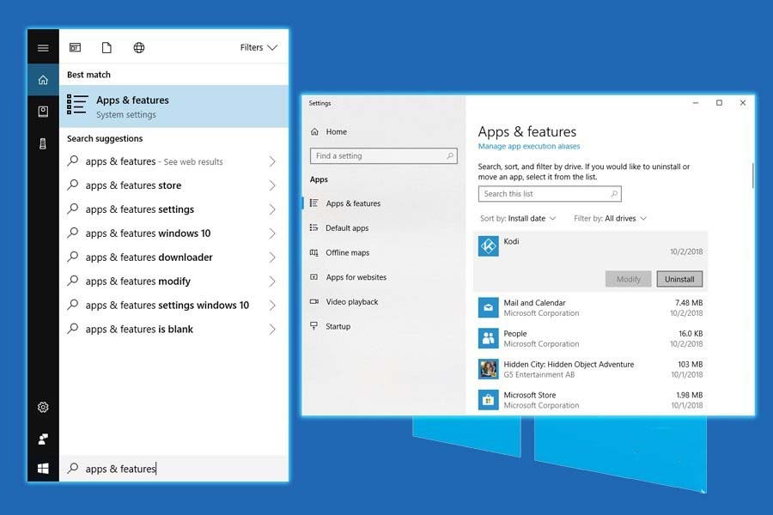
Task: Open Filter by All drives dropdown
Action: click(611, 218)
